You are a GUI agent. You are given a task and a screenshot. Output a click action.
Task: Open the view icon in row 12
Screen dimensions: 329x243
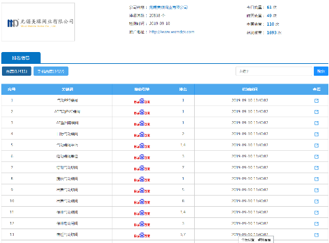[x=316, y=224]
